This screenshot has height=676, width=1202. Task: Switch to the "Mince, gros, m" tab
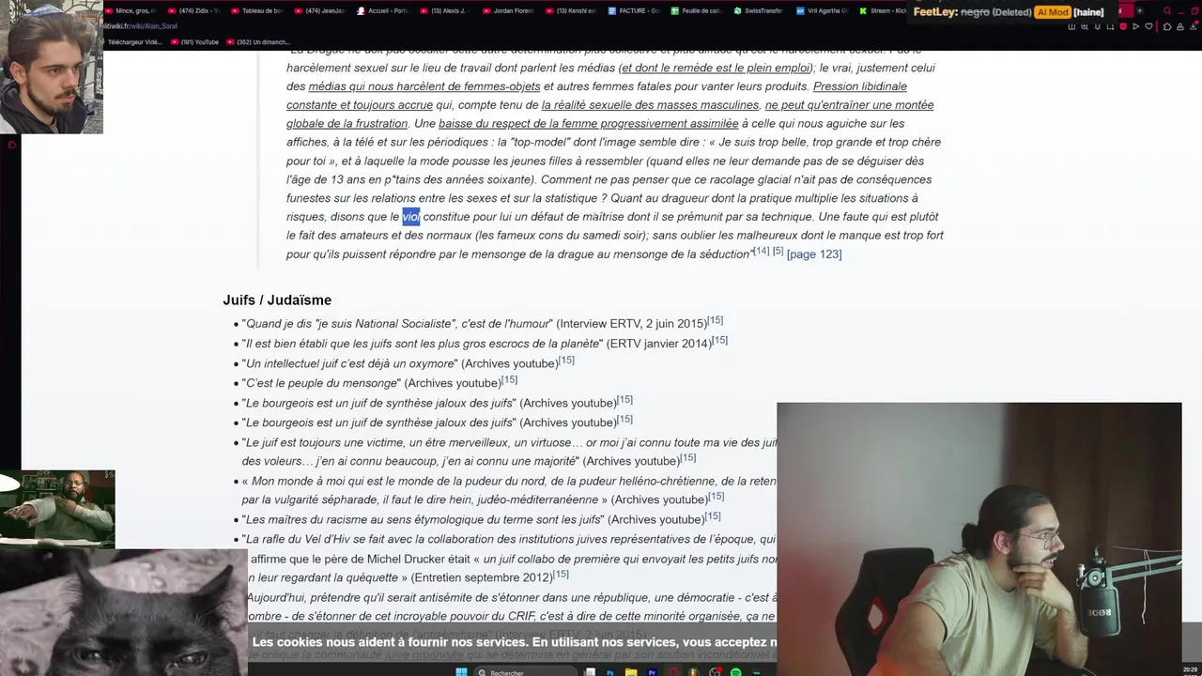(x=130, y=11)
